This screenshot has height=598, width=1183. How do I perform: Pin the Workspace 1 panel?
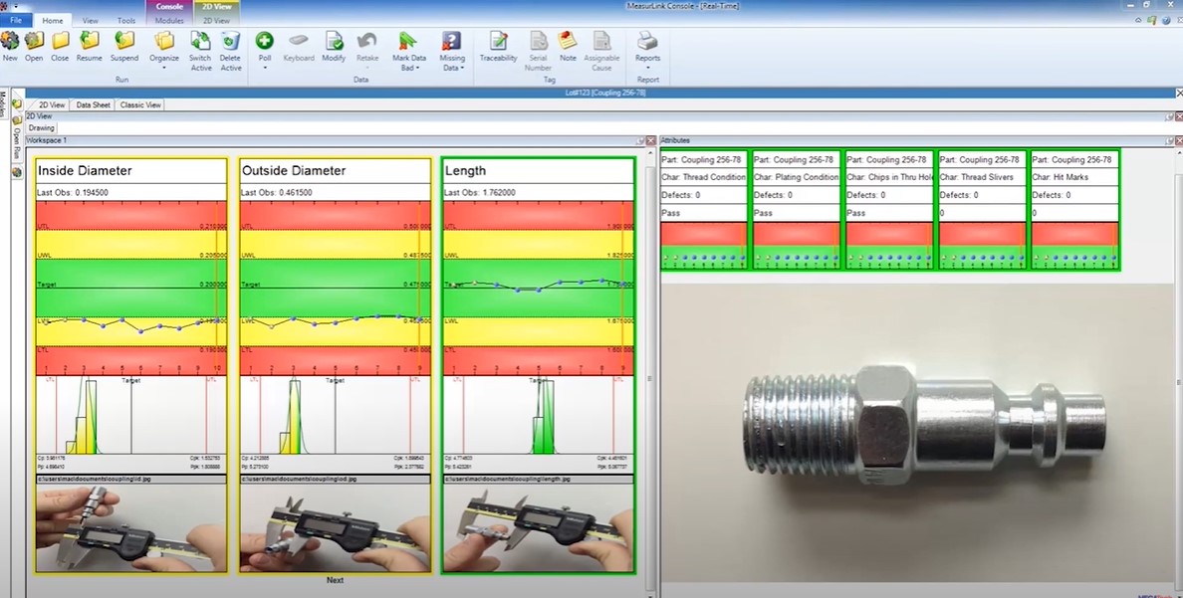tap(639, 140)
